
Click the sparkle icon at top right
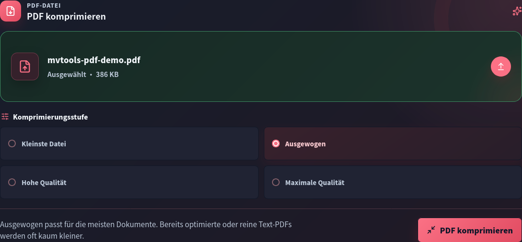tap(517, 11)
